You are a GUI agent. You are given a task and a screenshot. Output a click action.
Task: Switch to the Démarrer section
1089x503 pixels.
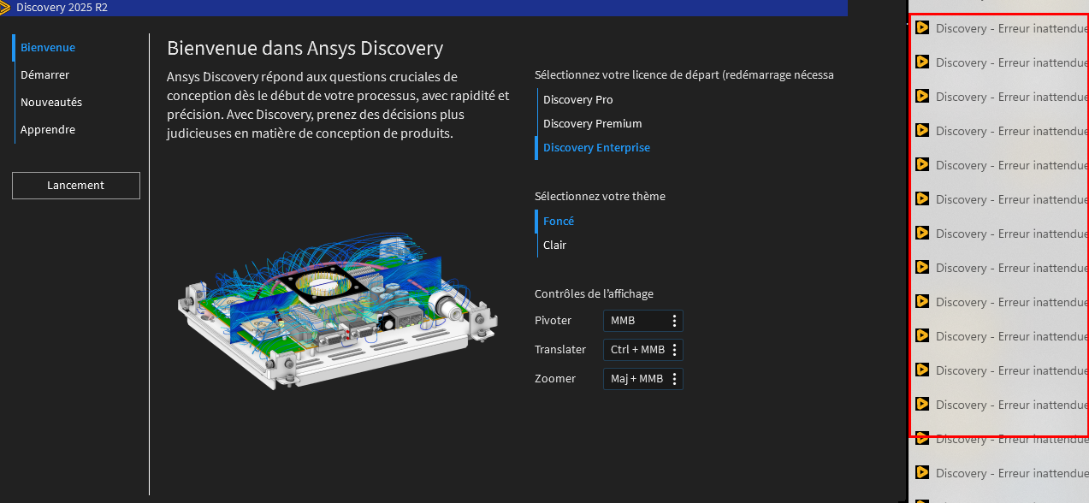click(45, 75)
